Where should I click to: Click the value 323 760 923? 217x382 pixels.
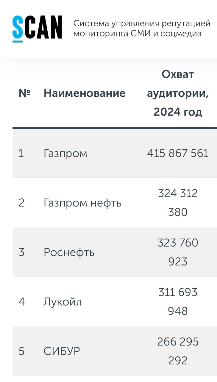pyautogui.click(x=178, y=252)
